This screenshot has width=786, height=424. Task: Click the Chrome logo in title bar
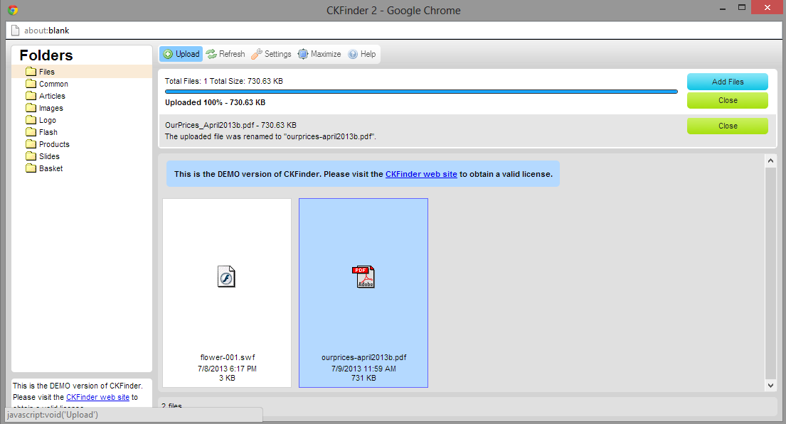13,10
